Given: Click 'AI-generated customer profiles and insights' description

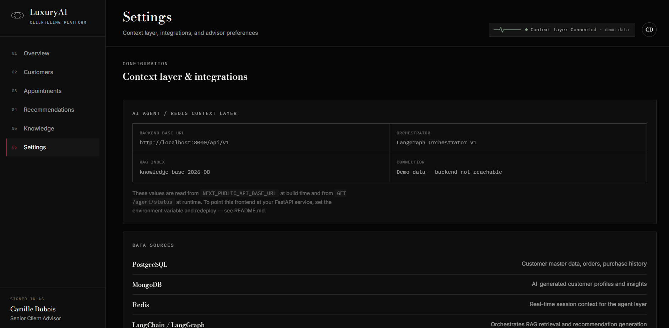Looking at the screenshot, I should 589,284.
